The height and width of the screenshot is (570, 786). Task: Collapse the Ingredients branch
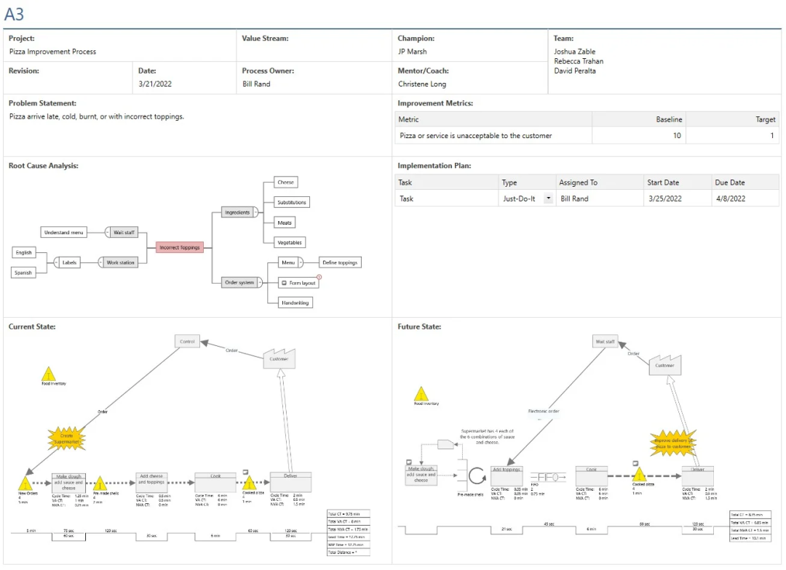tap(255, 212)
